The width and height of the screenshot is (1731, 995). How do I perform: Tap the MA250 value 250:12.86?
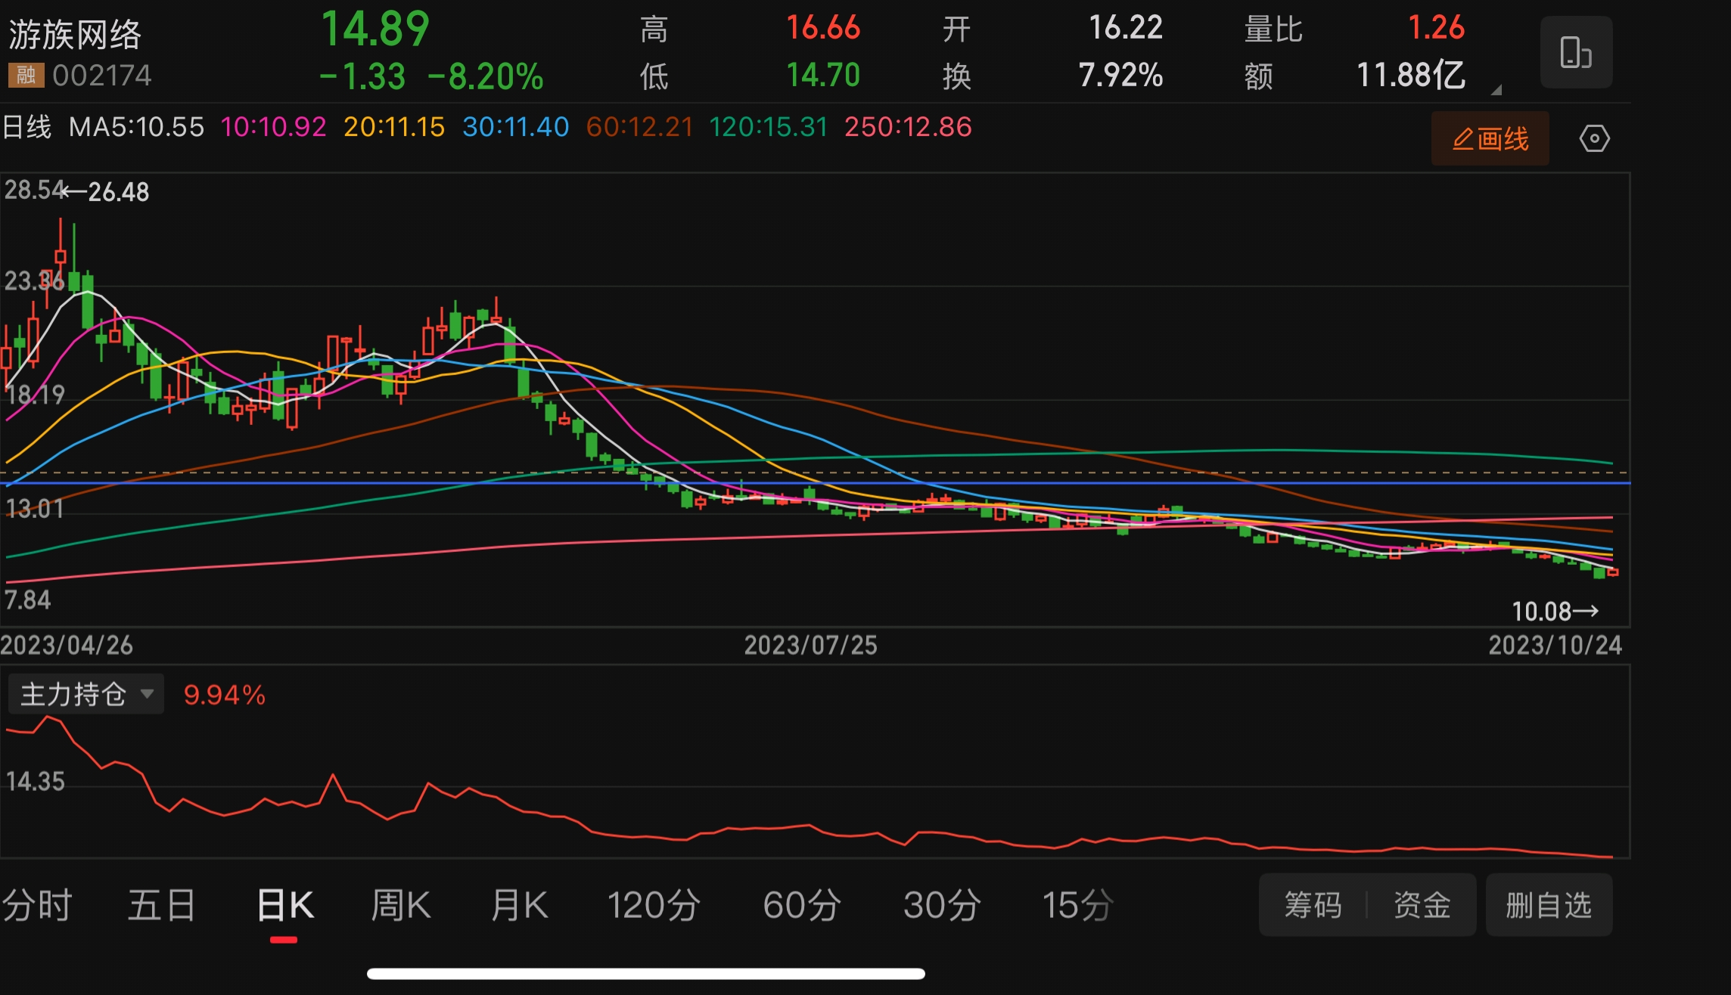point(908,127)
